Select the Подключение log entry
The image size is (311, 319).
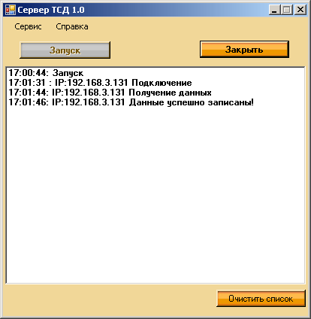tap(100, 83)
